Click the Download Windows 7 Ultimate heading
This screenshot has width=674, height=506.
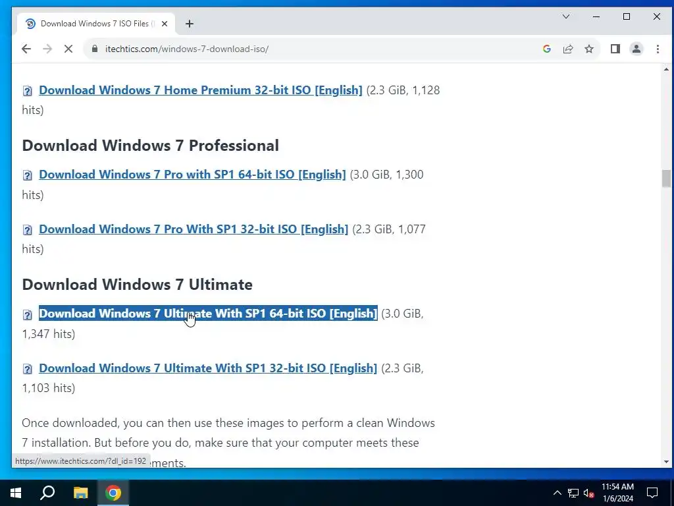click(137, 285)
